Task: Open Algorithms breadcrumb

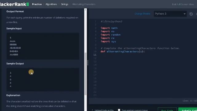Action: click(51, 4)
